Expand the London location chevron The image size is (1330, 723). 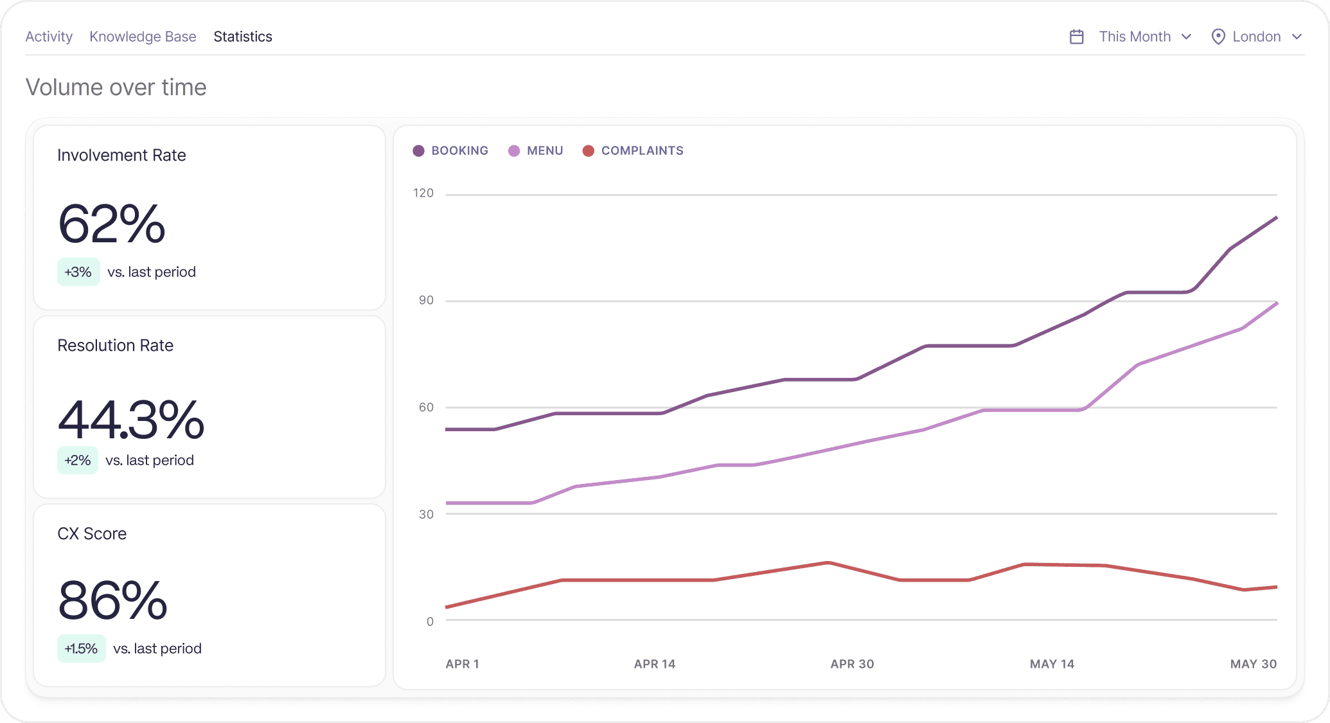pos(1297,37)
